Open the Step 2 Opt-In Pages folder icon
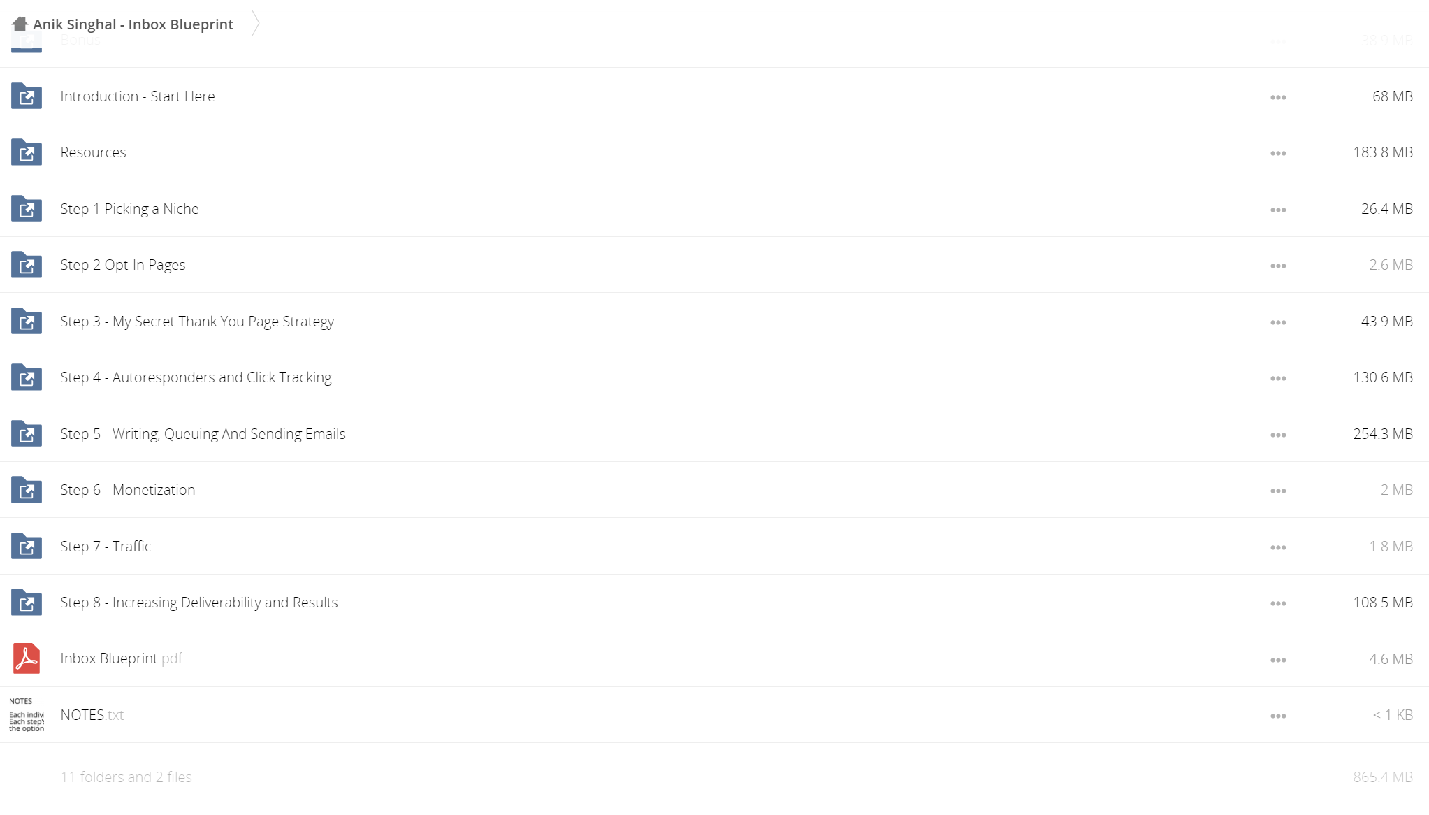This screenshot has width=1429, height=815. pyautogui.click(x=27, y=265)
